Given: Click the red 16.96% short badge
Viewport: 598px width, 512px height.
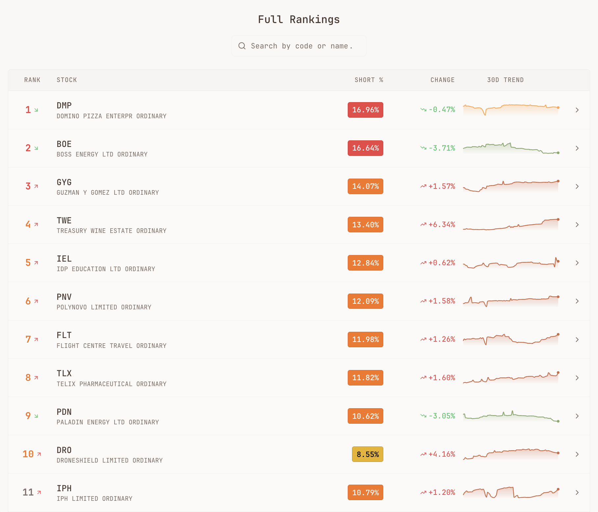Looking at the screenshot, I should [365, 110].
